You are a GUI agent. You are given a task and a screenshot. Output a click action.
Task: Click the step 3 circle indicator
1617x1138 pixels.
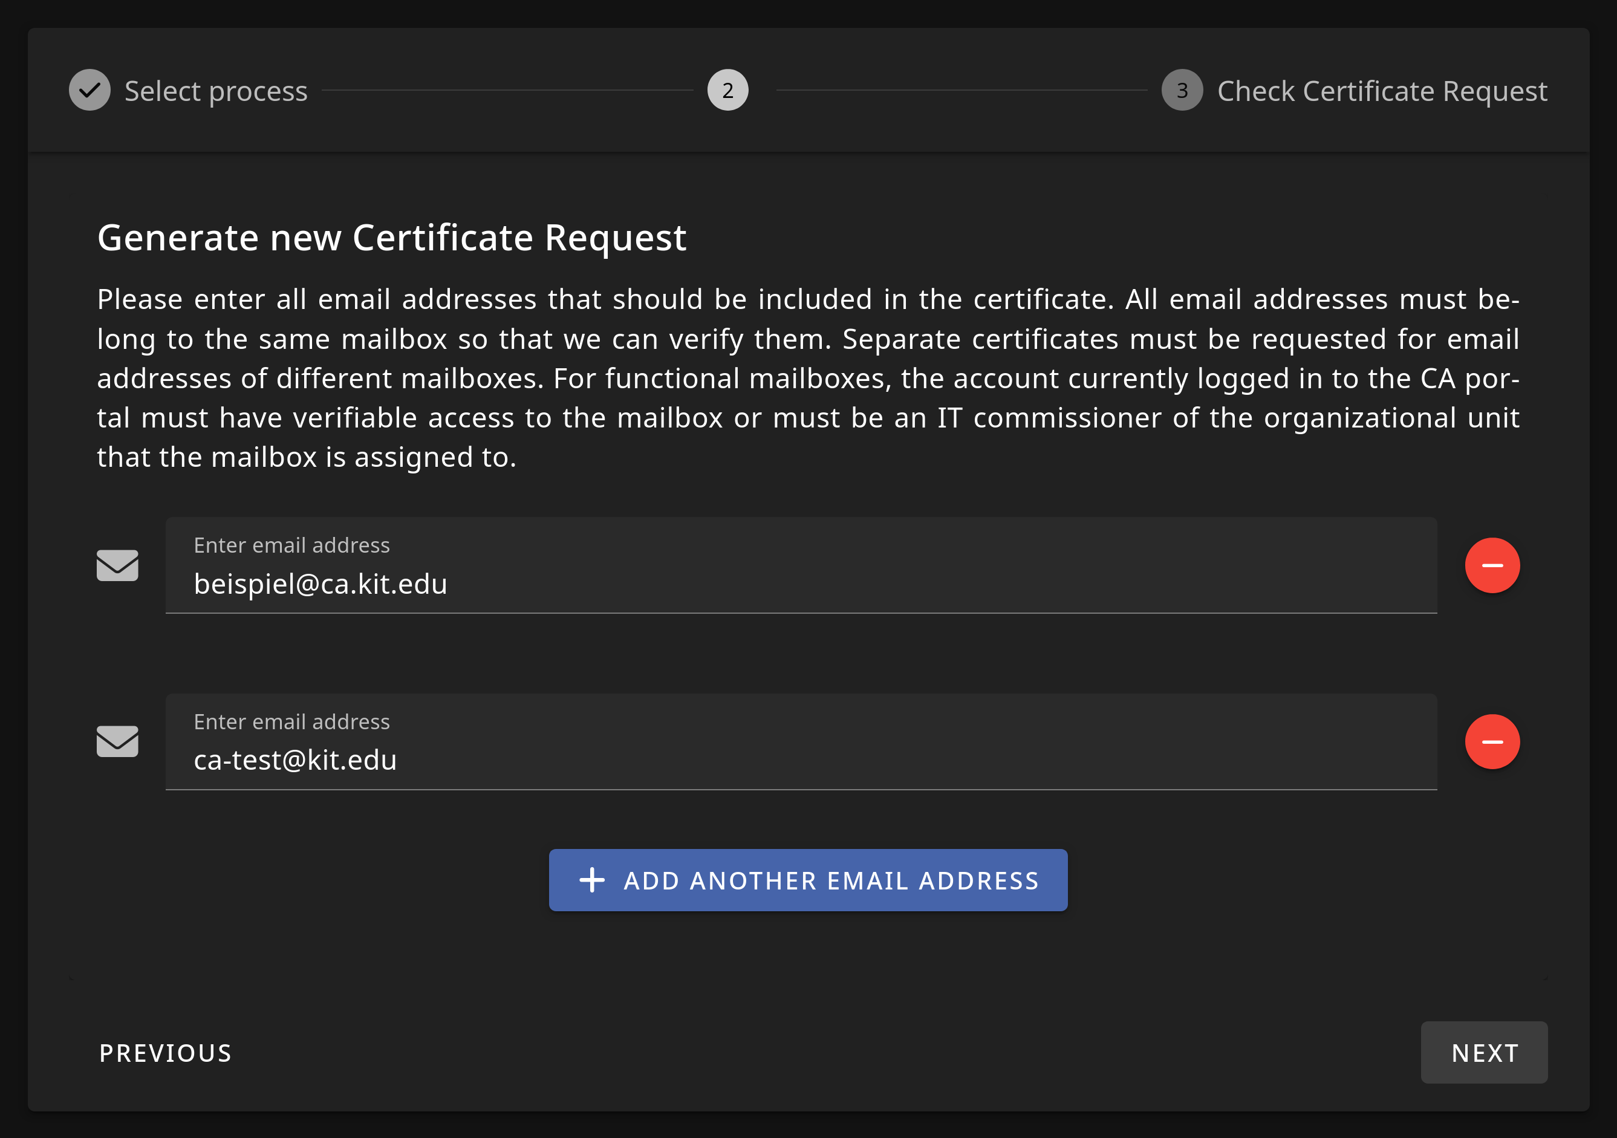1182,90
